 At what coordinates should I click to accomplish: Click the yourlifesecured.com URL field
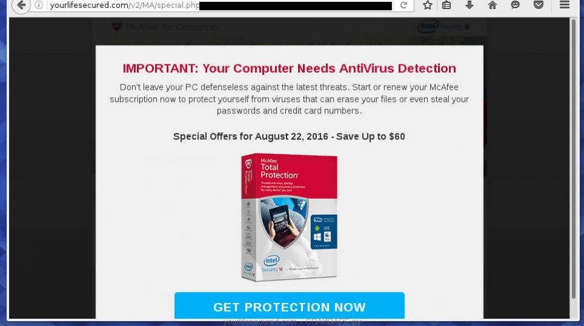point(220,5)
